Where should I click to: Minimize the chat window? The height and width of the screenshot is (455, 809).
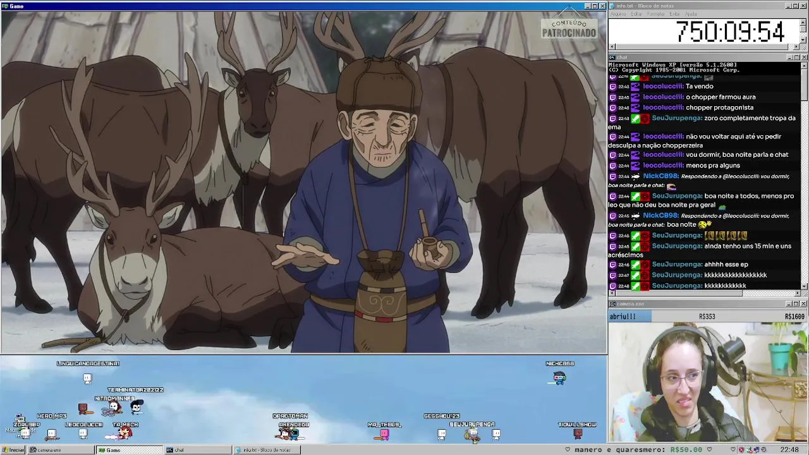click(789, 58)
